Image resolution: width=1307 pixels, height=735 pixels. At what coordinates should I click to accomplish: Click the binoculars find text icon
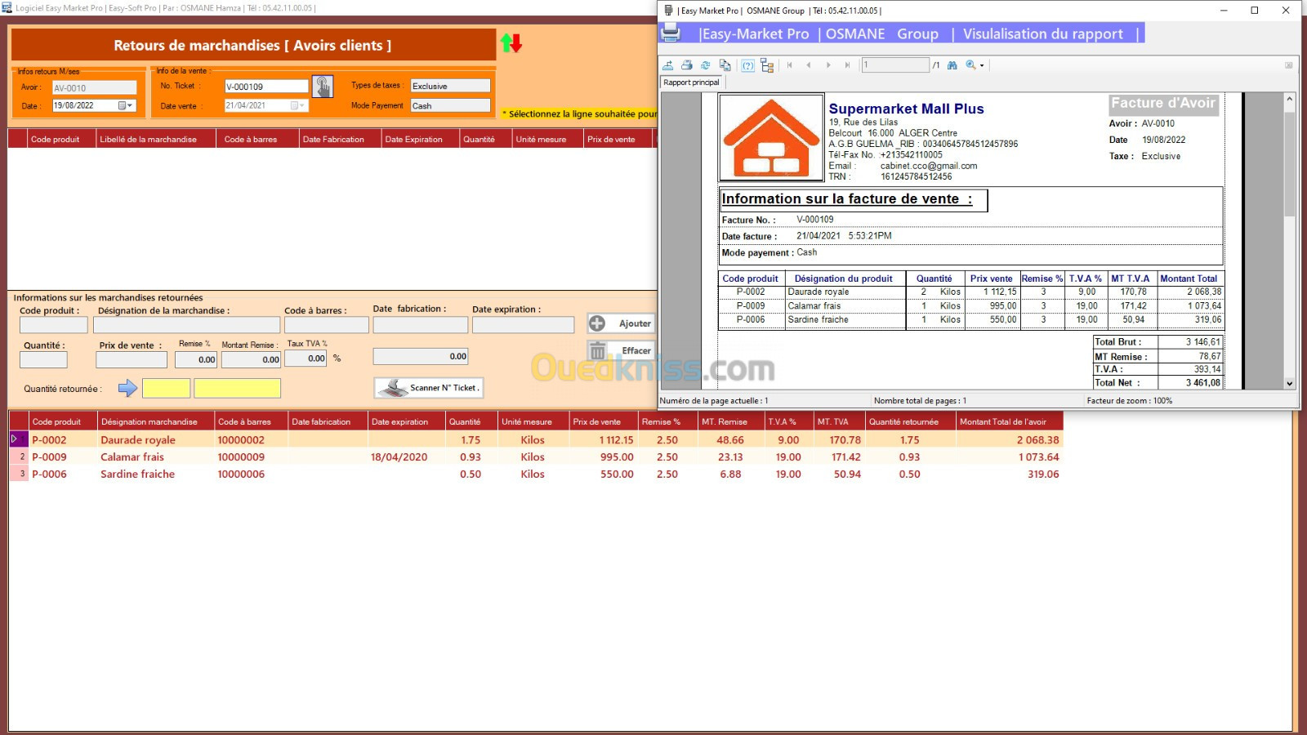(x=952, y=65)
